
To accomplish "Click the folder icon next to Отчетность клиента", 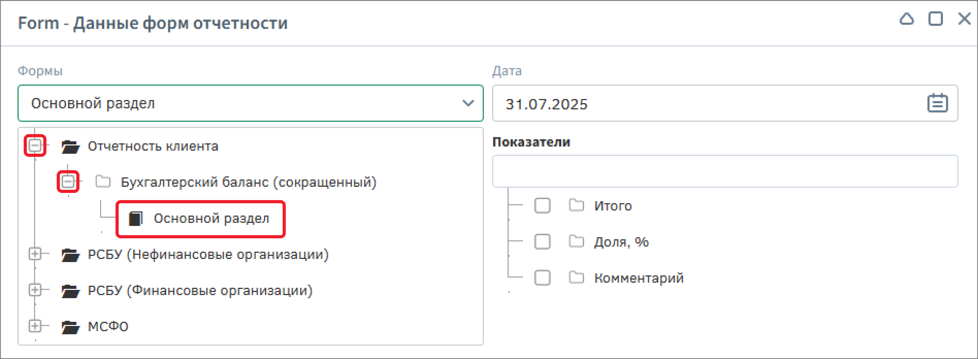I will click(70, 147).
